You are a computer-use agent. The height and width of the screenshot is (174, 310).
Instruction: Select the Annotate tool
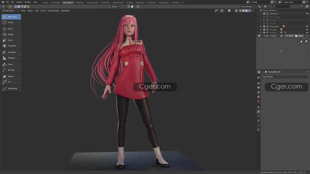11,52
